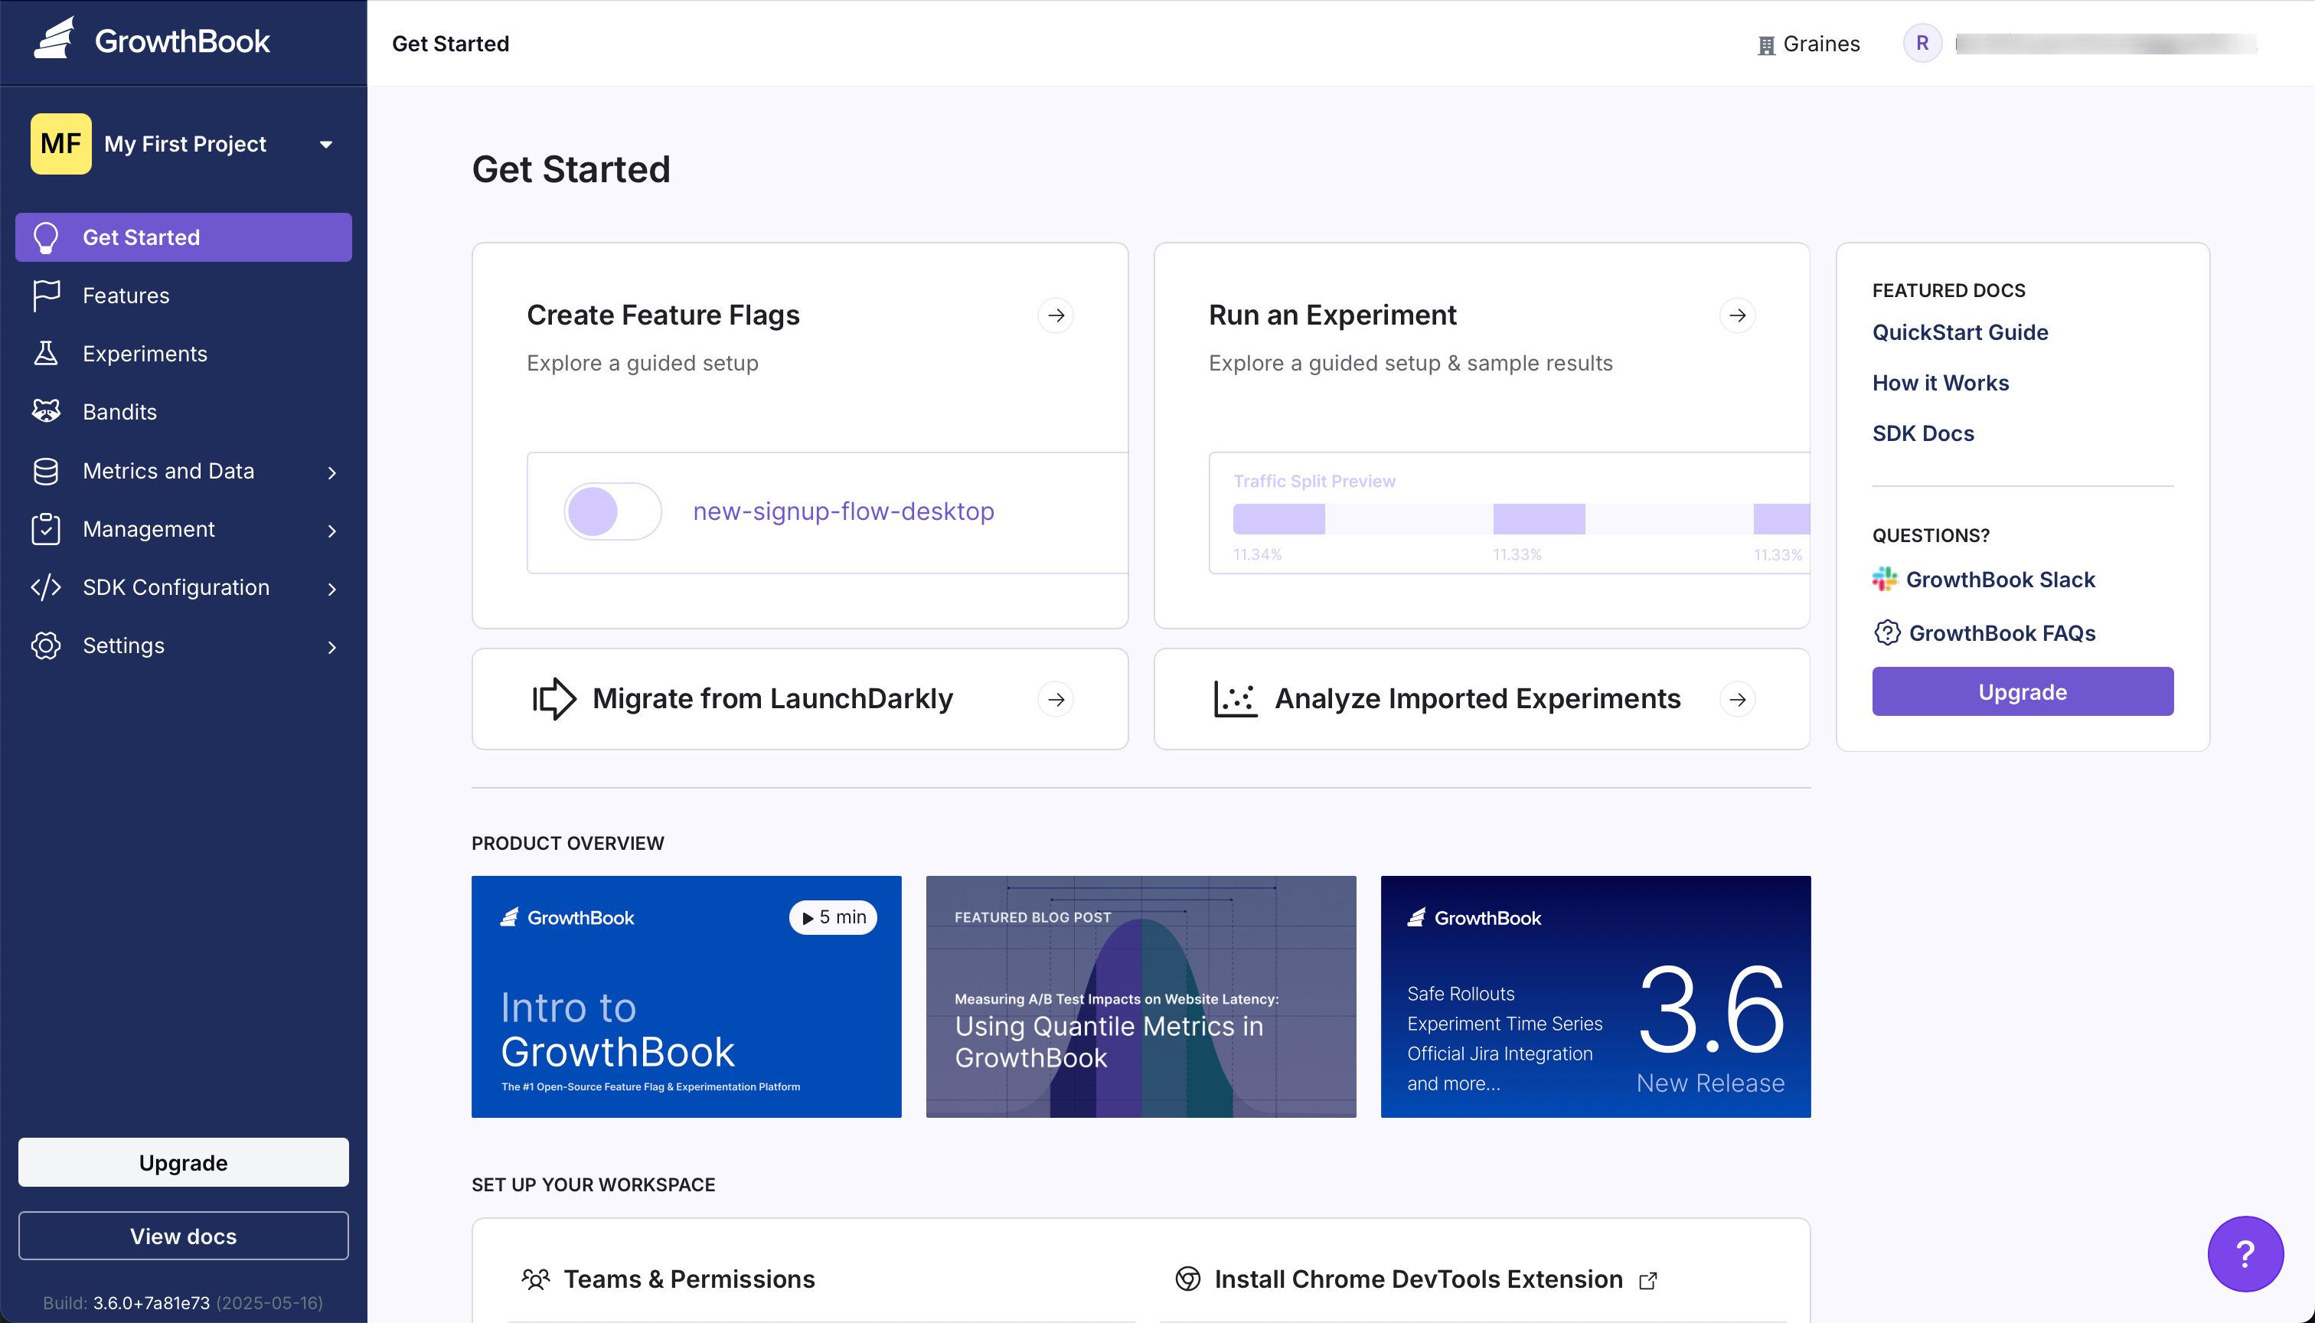Click the Features flag icon
The width and height of the screenshot is (2315, 1323).
click(45, 296)
